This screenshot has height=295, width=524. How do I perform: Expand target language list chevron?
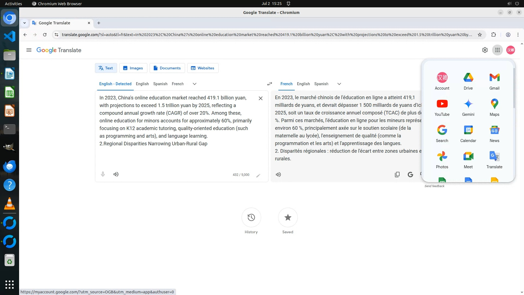(x=339, y=84)
